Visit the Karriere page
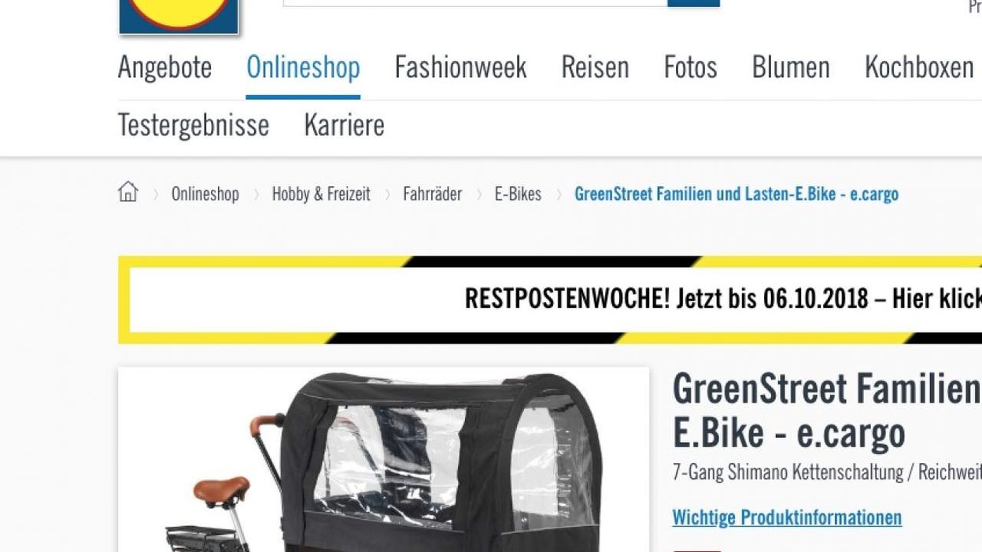The height and width of the screenshot is (552, 982). 344,125
